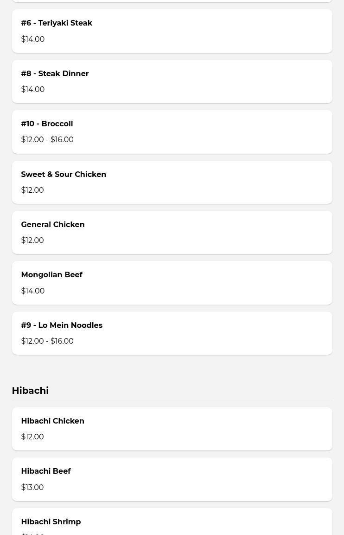Choose the Hibachi Shrimp item
The width and height of the screenshot is (344, 535).
(51, 522)
